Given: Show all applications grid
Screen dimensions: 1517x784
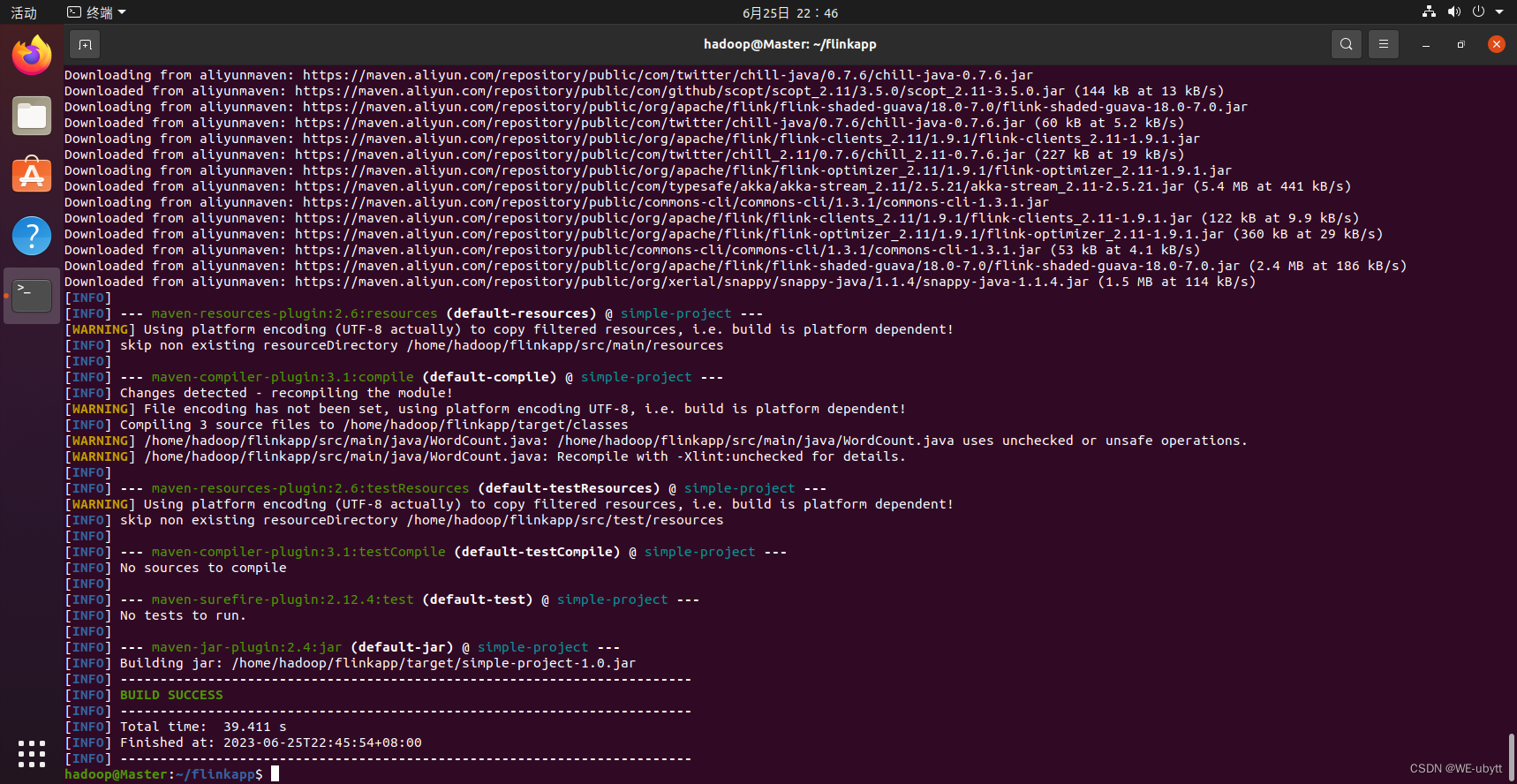Looking at the screenshot, I should [32, 753].
